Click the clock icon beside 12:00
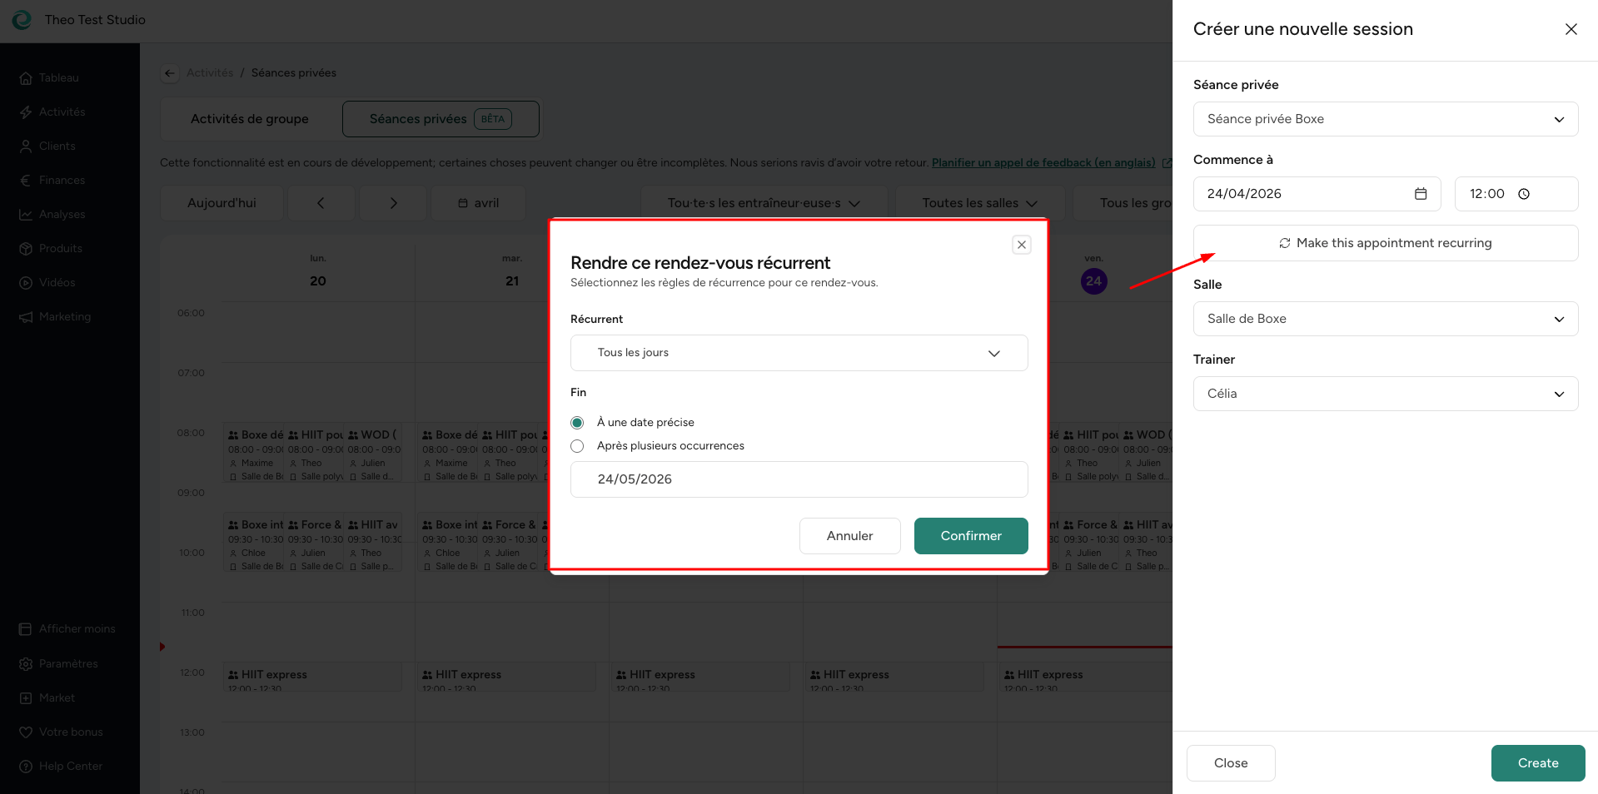The width and height of the screenshot is (1598, 794). (x=1524, y=194)
